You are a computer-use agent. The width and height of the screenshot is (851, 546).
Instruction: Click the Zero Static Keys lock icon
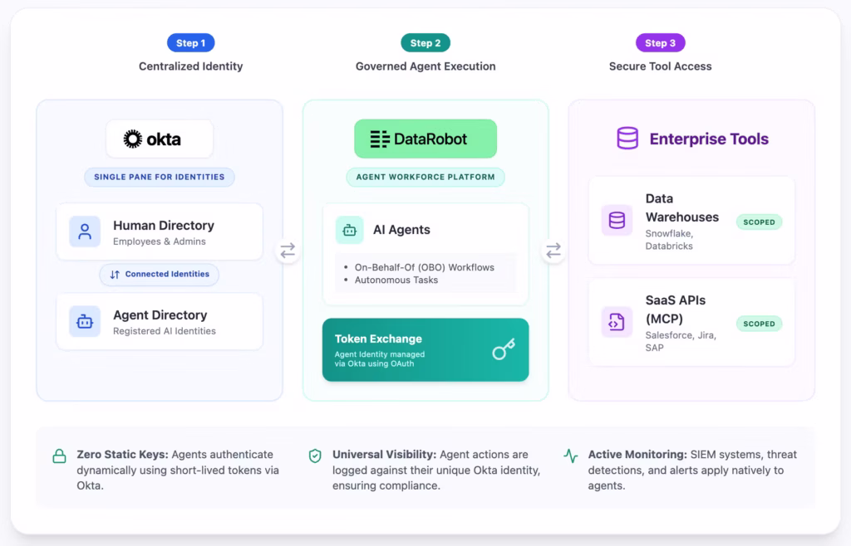click(x=59, y=456)
